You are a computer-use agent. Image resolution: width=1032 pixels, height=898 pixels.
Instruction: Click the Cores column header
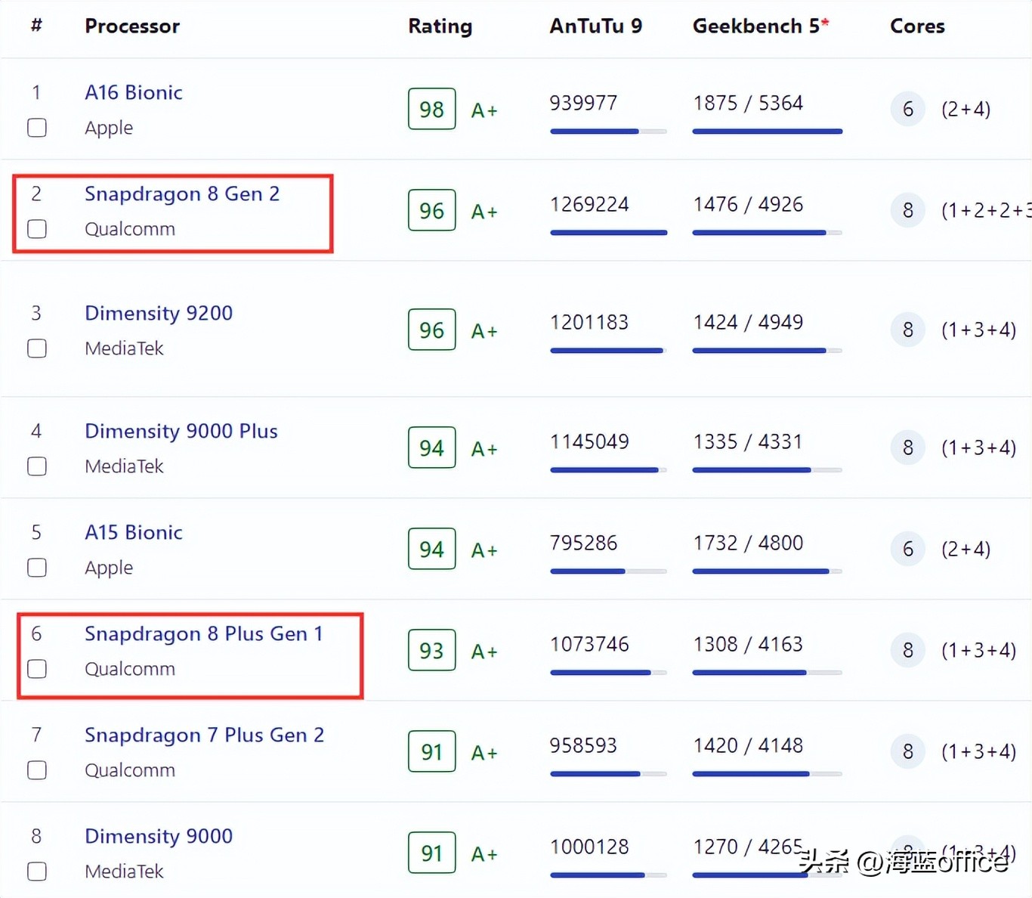pos(917,26)
